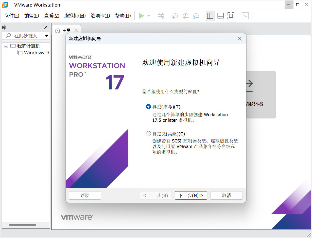The width and height of the screenshot is (312, 238).
Task: Toggle the thumbnail bar view icon
Action: [x=220, y=16]
